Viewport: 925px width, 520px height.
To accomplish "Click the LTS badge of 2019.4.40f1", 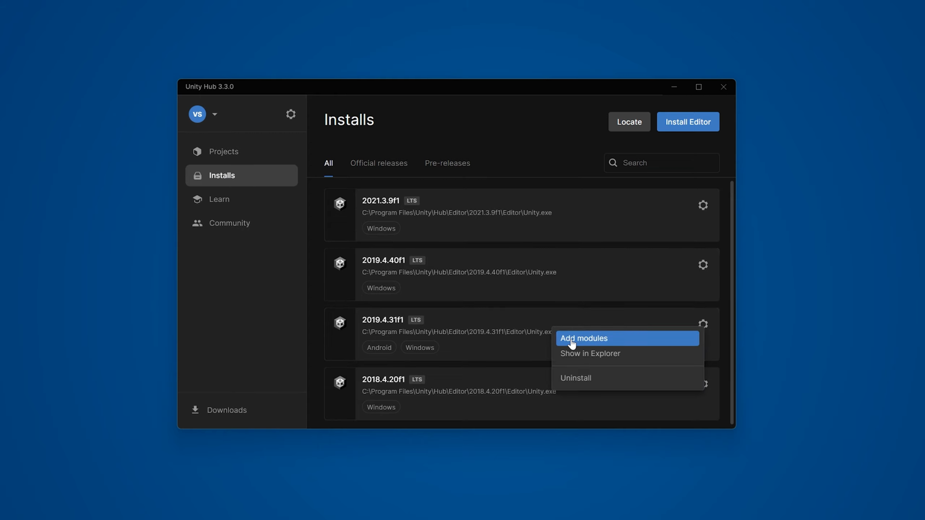I will tap(417, 260).
